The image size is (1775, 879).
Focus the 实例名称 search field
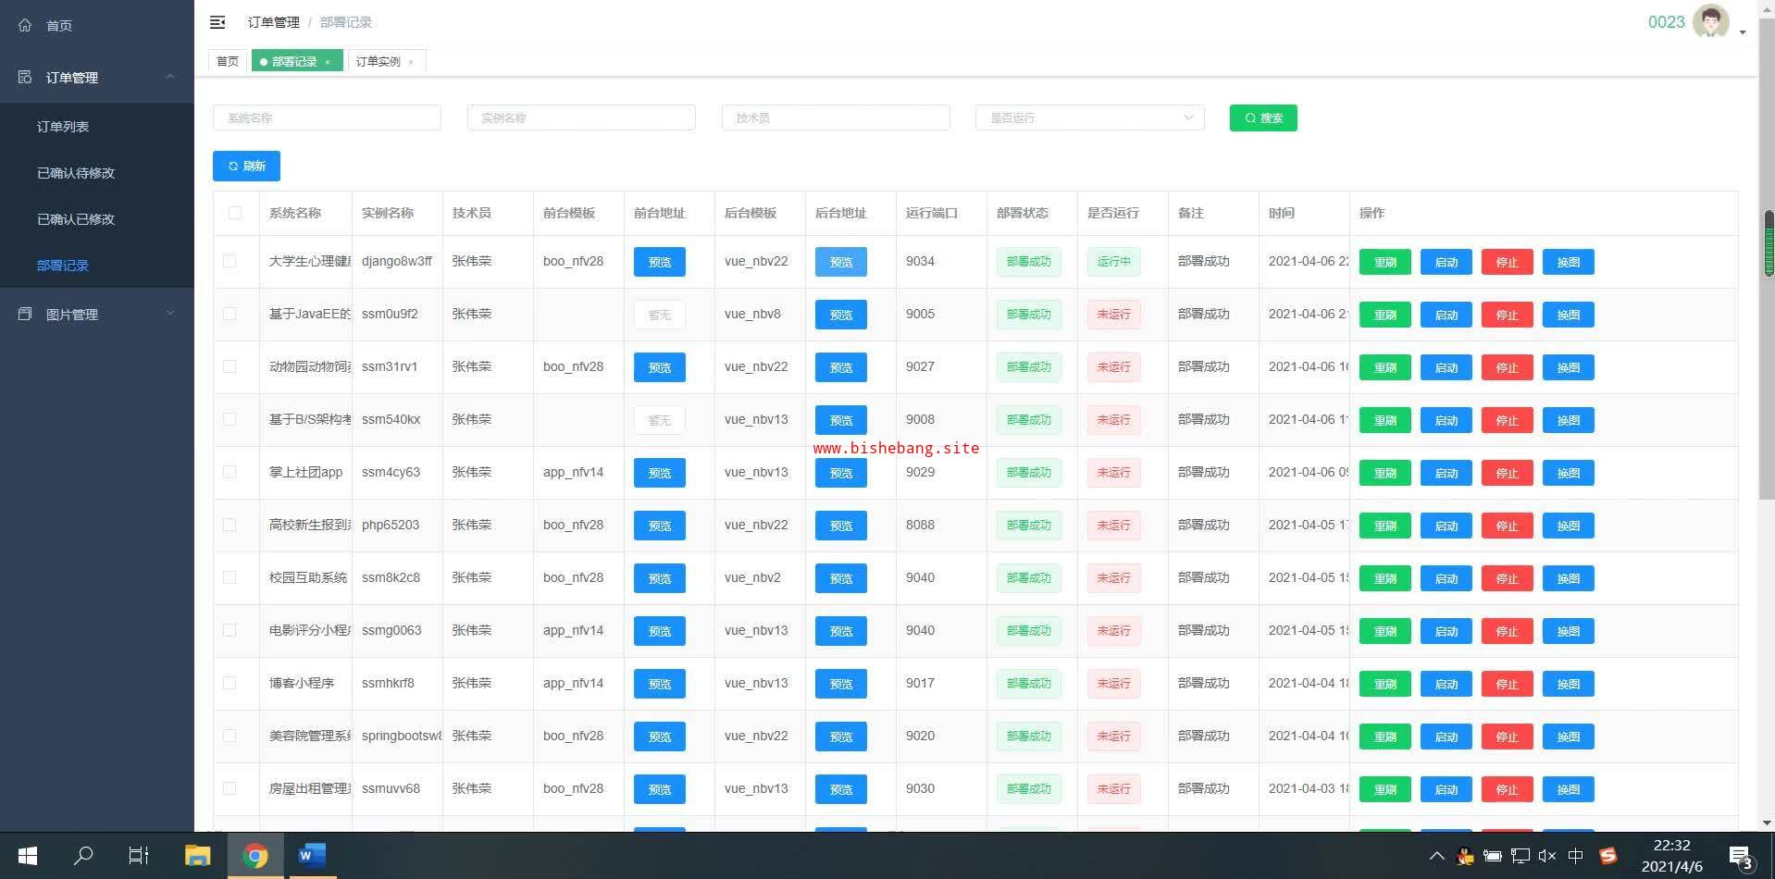[581, 118]
